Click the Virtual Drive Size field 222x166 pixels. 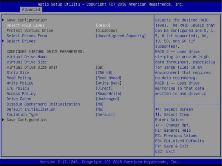[27, 62]
